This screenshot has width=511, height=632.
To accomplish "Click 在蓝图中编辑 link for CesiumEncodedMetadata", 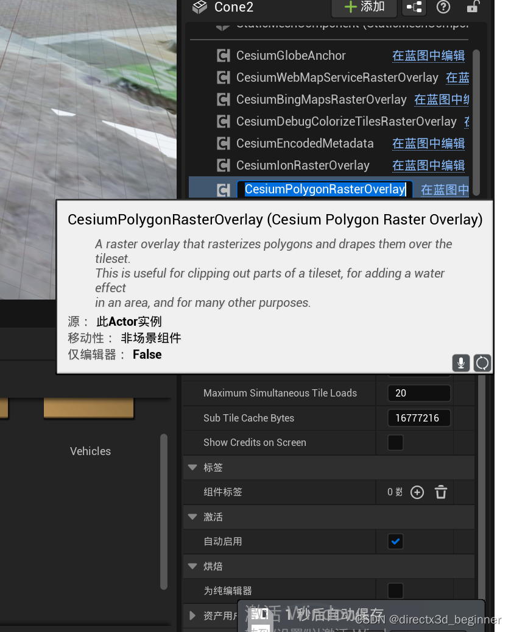I will [x=429, y=143].
